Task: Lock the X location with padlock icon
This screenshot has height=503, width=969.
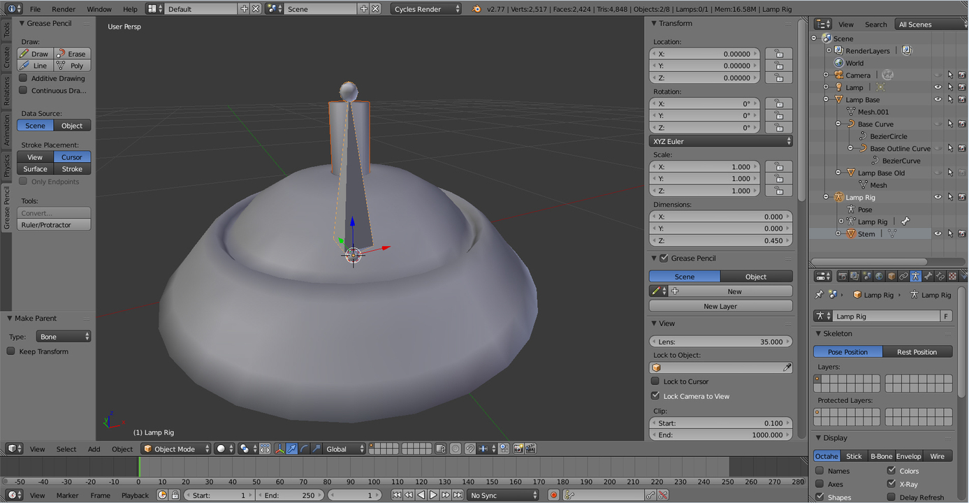Action: coord(778,54)
